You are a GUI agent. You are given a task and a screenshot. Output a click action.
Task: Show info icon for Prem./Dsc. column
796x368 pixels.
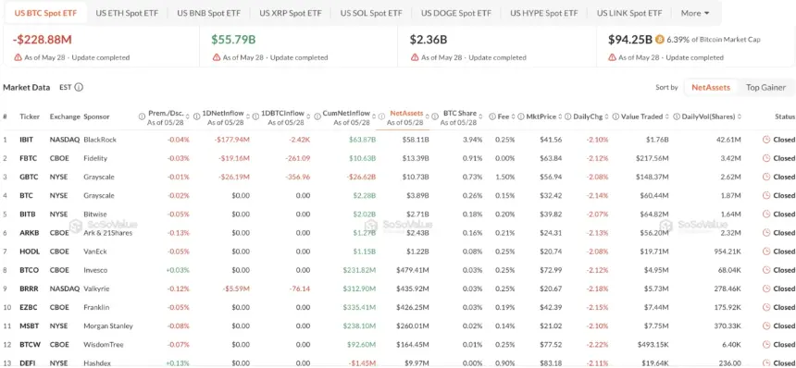(x=142, y=117)
